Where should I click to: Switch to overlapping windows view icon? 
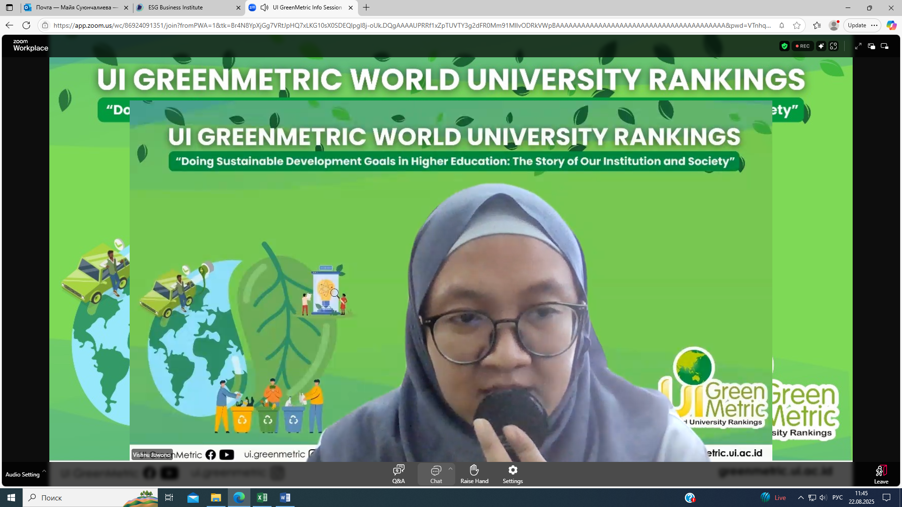871,46
